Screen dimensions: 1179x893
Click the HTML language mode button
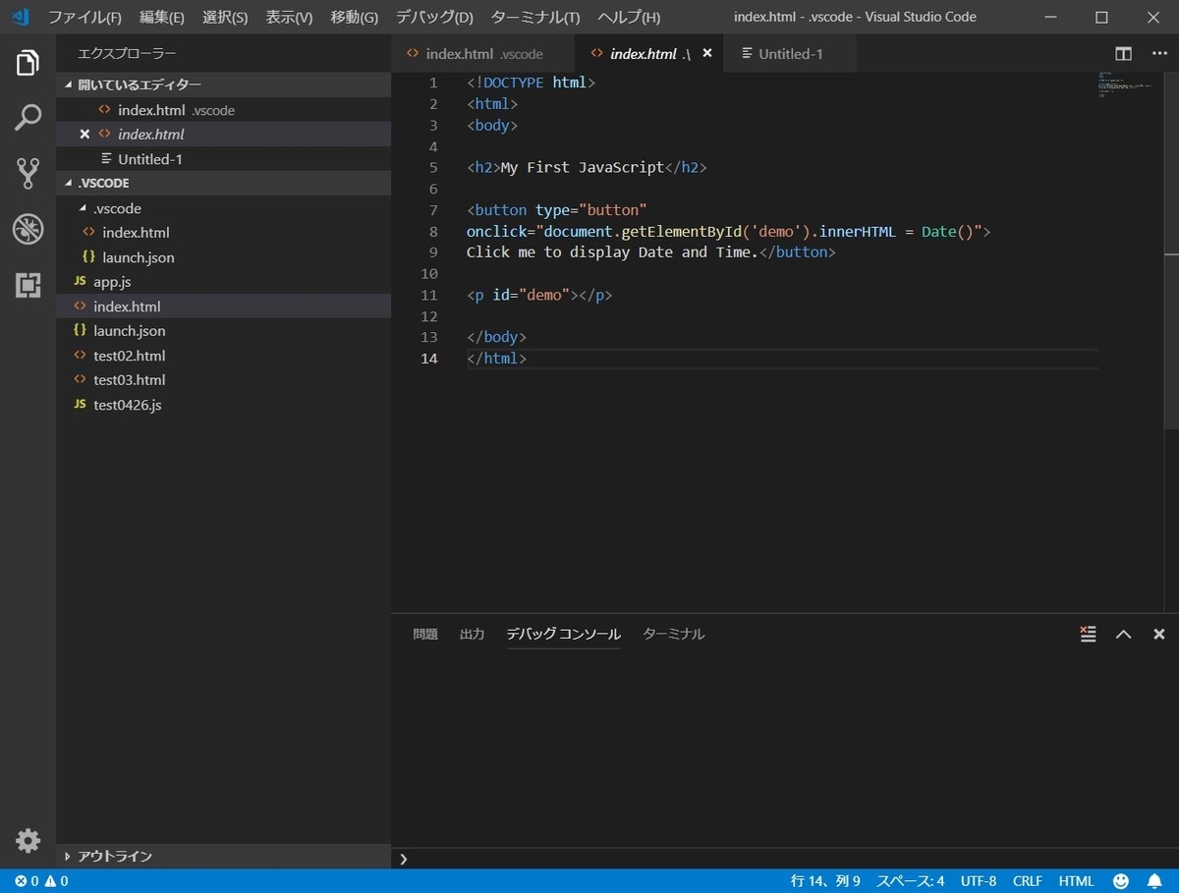coord(1076,881)
